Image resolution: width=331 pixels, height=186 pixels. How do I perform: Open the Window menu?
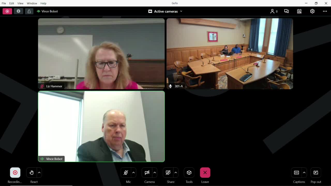[x=32, y=3]
